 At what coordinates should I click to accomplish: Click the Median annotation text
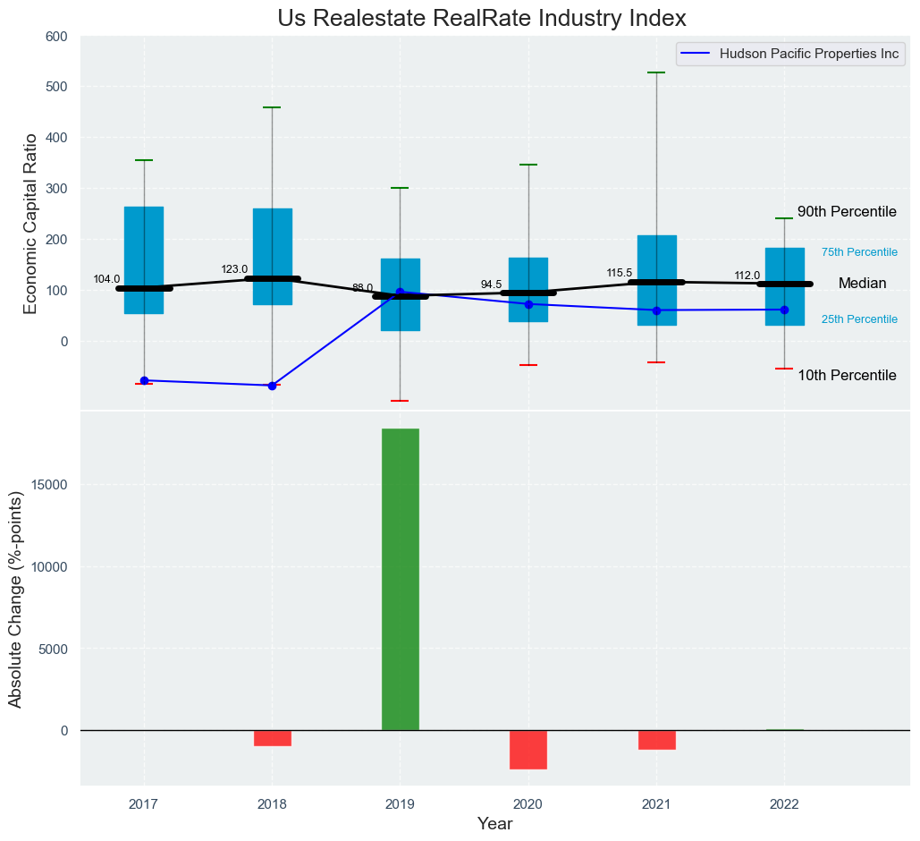(x=862, y=284)
